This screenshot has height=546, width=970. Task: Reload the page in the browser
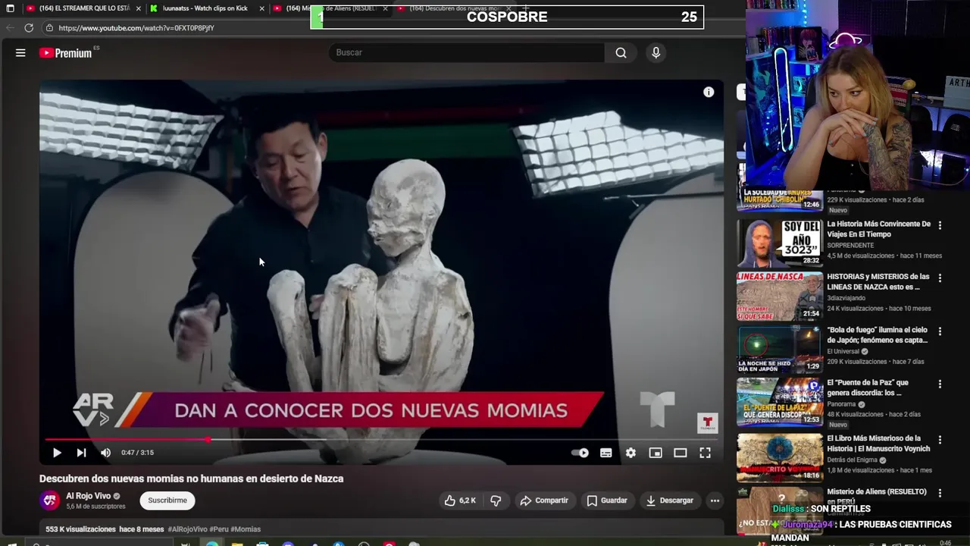point(29,28)
